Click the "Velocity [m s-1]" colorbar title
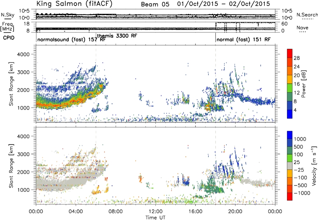This screenshot has height=220, width=318. click(314, 166)
